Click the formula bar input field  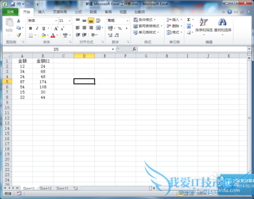(193, 49)
